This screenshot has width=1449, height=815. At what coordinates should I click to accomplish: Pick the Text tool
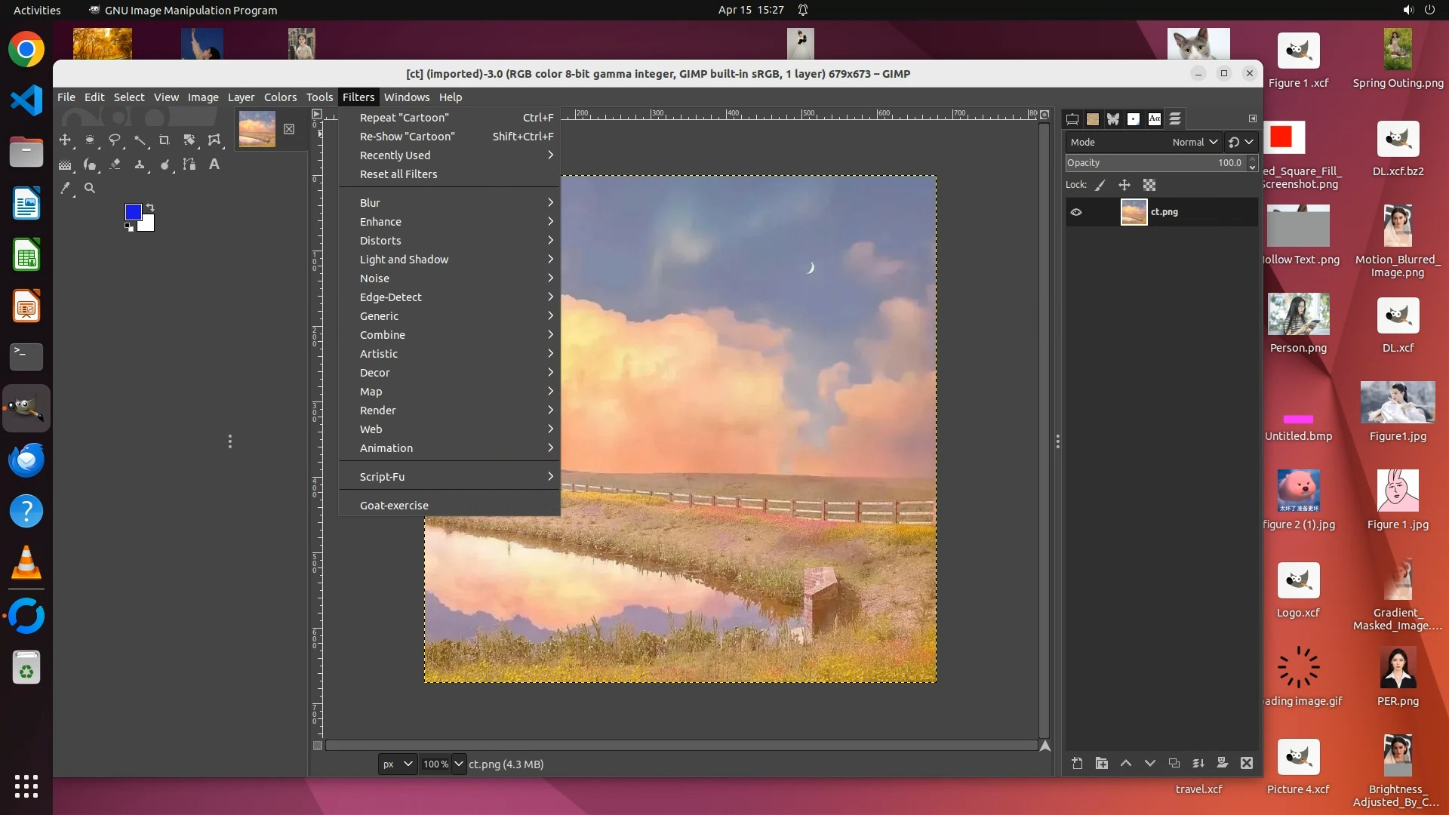click(214, 165)
